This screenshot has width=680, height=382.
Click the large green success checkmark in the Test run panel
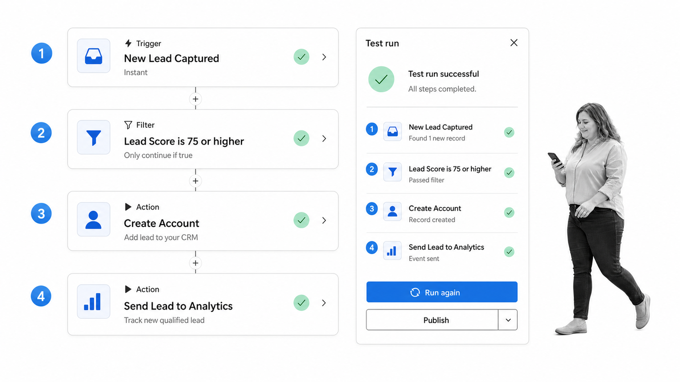coord(381,80)
